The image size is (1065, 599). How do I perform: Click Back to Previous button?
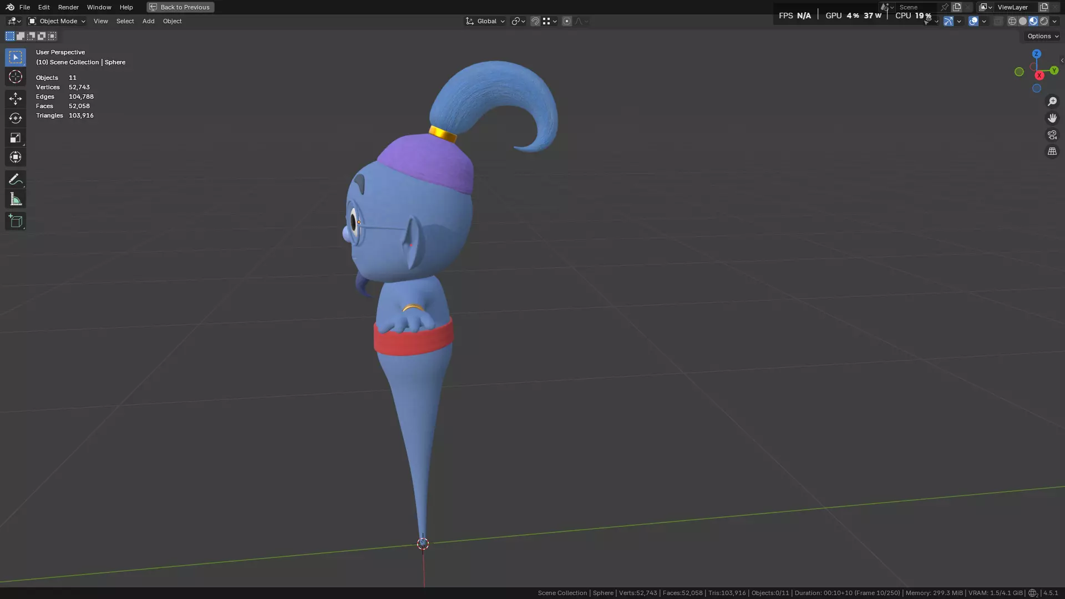point(180,7)
